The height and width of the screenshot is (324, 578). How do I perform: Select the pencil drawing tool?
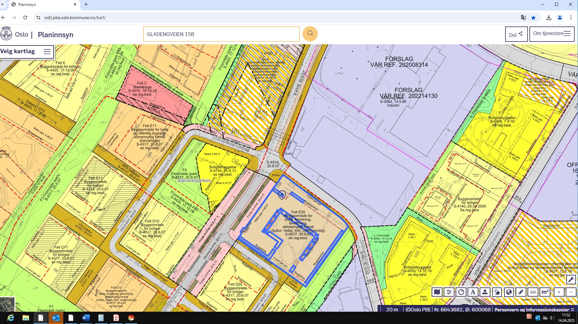521,292
